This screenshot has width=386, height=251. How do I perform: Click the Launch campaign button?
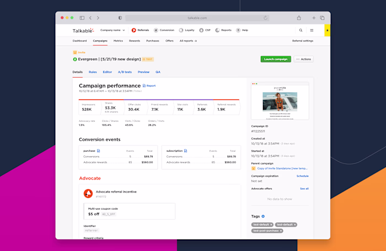[x=276, y=59]
